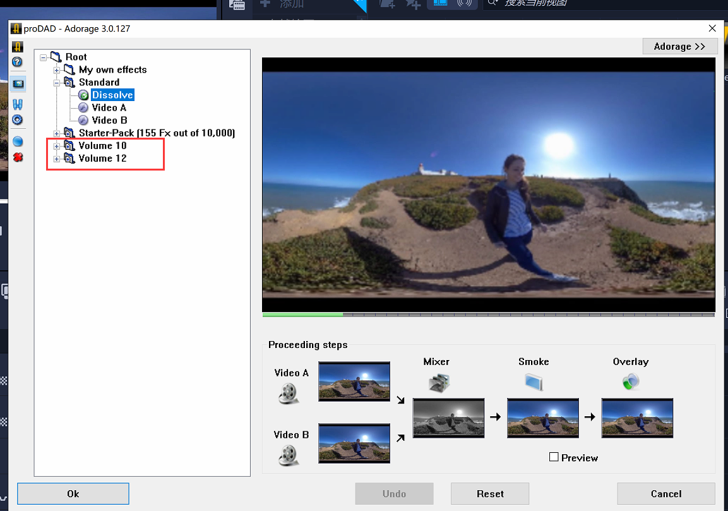728x511 pixels.
Task: Select the Volume 12 tree item
Action: click(102, 159)
